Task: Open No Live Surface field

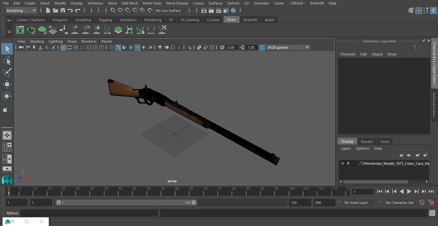Action: (x=169, y=11)
